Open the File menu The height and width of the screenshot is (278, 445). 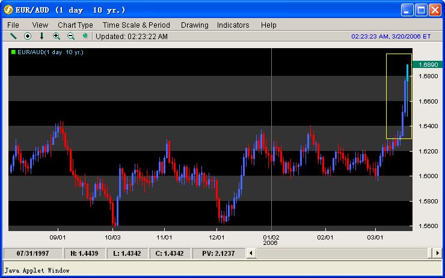(x=13, y=25)
